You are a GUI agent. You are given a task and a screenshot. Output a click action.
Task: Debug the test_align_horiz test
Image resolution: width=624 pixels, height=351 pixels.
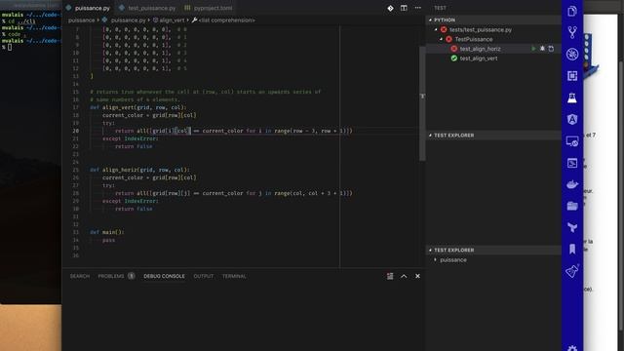coord(542,49)
